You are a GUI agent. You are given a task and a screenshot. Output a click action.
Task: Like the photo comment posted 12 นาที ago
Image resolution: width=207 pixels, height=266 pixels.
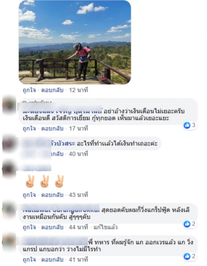(29, 90)
